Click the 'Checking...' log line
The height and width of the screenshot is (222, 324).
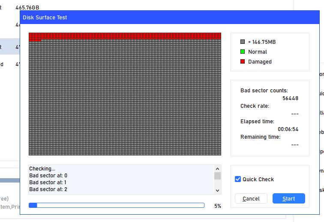(42, 169)
